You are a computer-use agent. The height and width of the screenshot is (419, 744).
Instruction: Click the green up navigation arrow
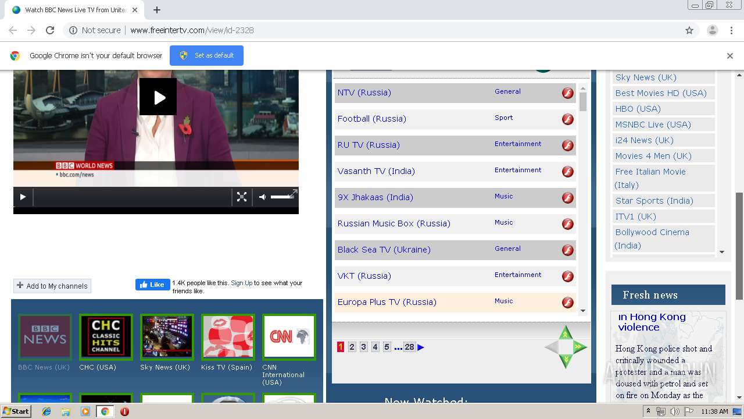pyautogui.click(x=566, y=333)
